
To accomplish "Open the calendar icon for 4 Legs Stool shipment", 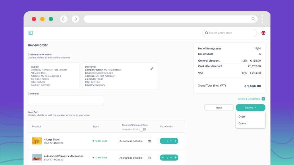I will [149, 141].
